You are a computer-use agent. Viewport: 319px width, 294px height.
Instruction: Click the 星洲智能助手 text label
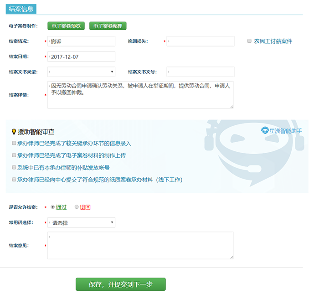click(x=286, y=131)
